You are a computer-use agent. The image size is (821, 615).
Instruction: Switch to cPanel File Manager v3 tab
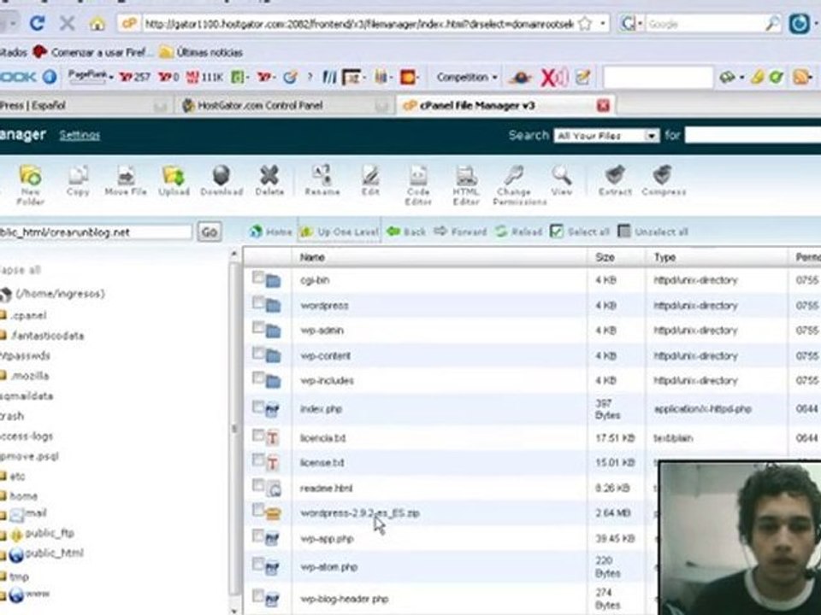coord(505,106)
